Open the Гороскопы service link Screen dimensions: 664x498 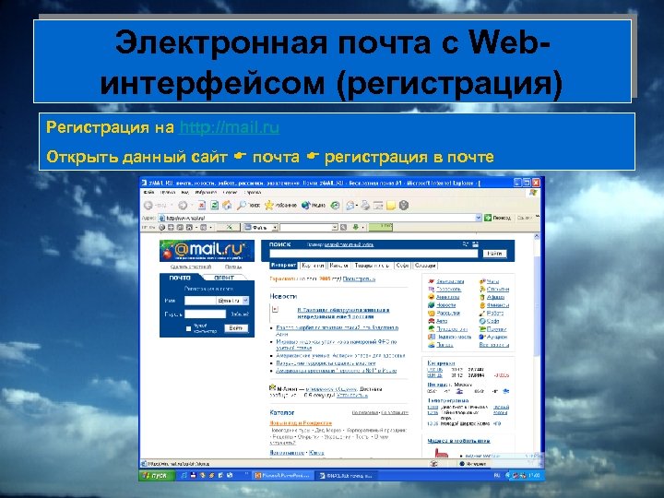point(449,290)
